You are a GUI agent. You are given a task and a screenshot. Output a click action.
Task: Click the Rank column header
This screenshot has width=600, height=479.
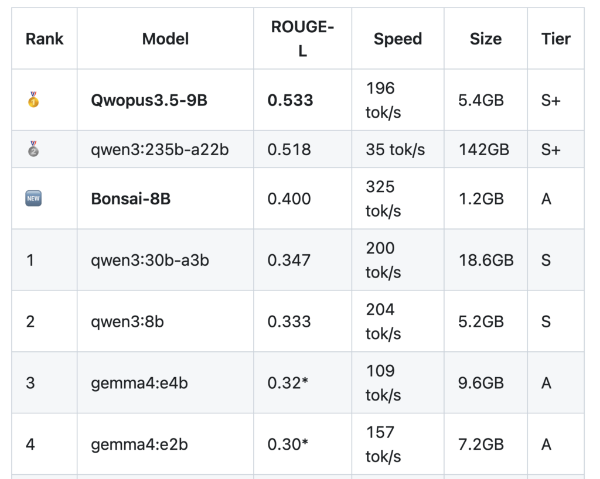(x=45, y=39)
